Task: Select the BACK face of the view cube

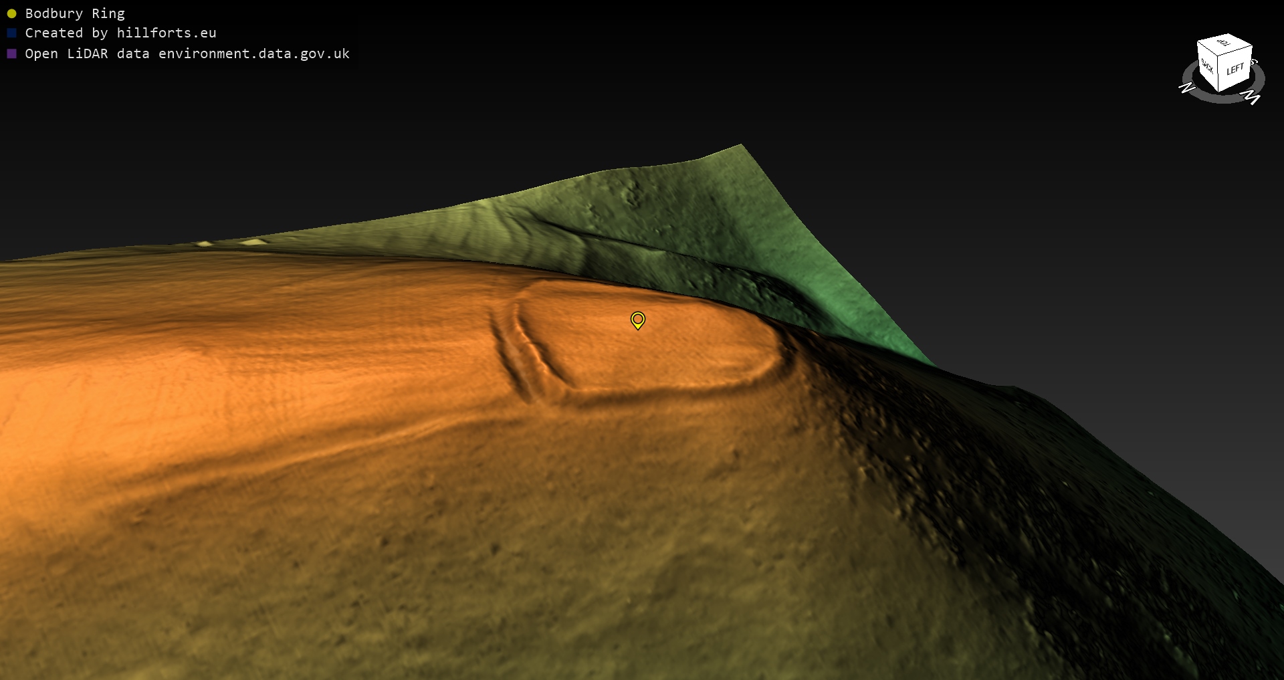Action: point(1207,67)
